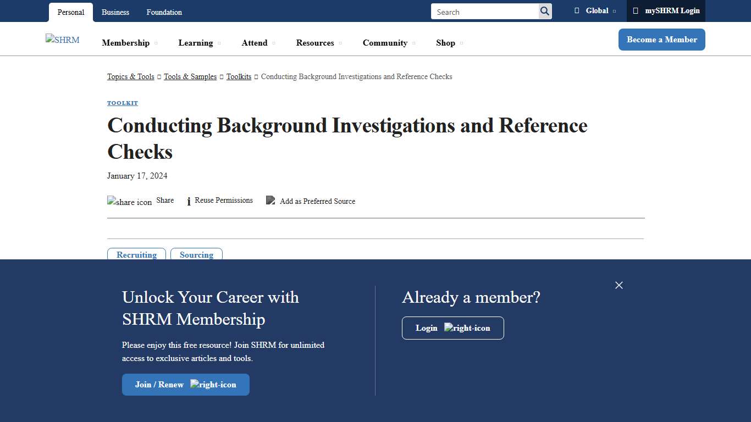Click the search magnifier icon

(544, 11)
